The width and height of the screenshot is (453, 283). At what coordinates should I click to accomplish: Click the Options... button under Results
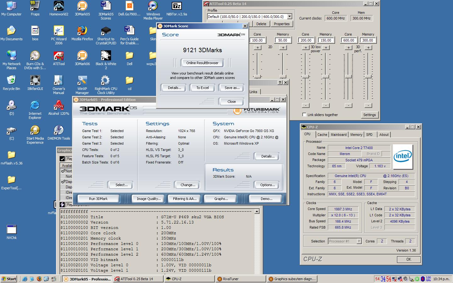[267, 185]
